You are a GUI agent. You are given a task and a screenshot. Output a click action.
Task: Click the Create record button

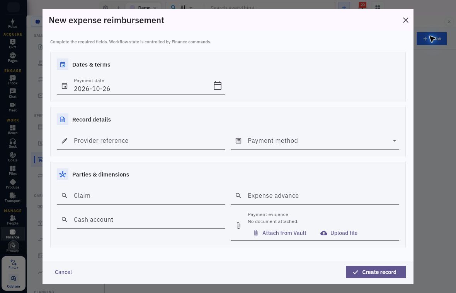click(x=376, y=272)
